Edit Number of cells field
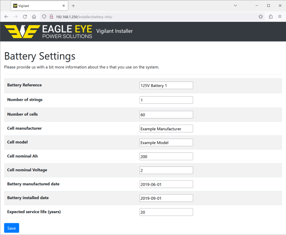The image size is (286, 235). [166, 115]
